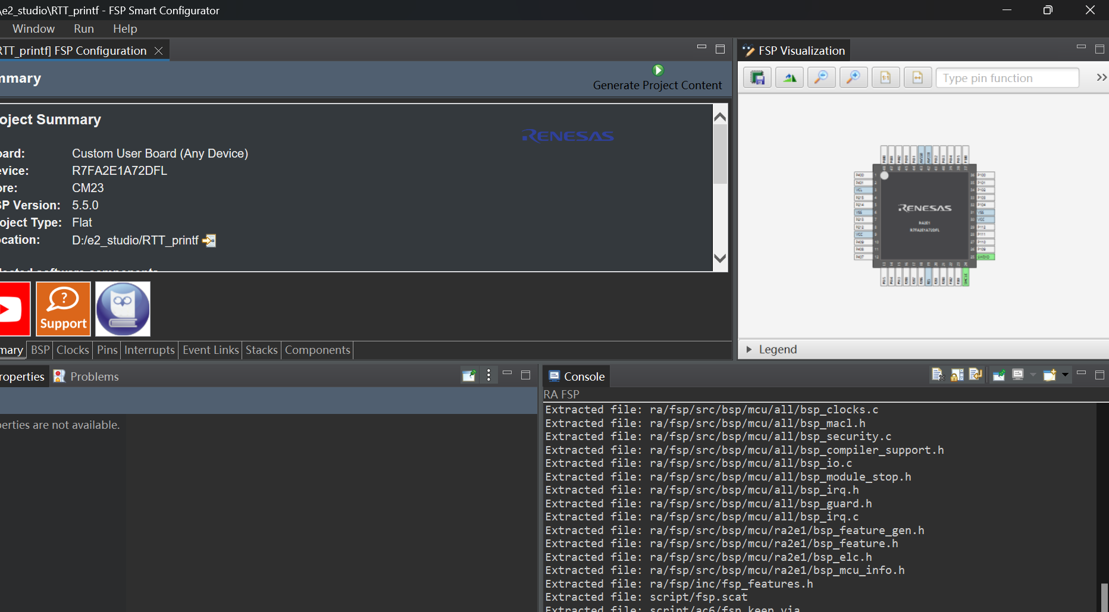Click Open Console new icon
The width and height of the screenshot is (1109, 612).
(1050, 375)
